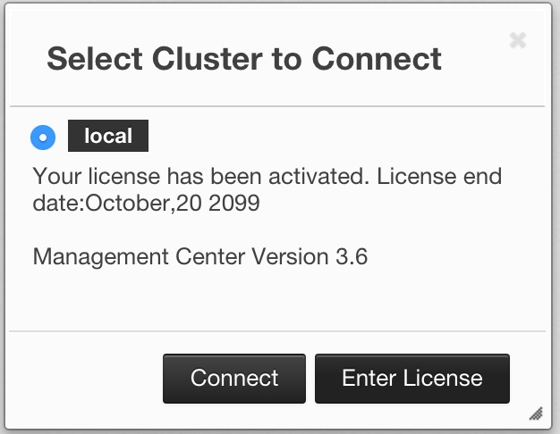This screenshot has width=560, height=434.
Task: Select the local cluster radio button
Action: click(x=43, y=138)
